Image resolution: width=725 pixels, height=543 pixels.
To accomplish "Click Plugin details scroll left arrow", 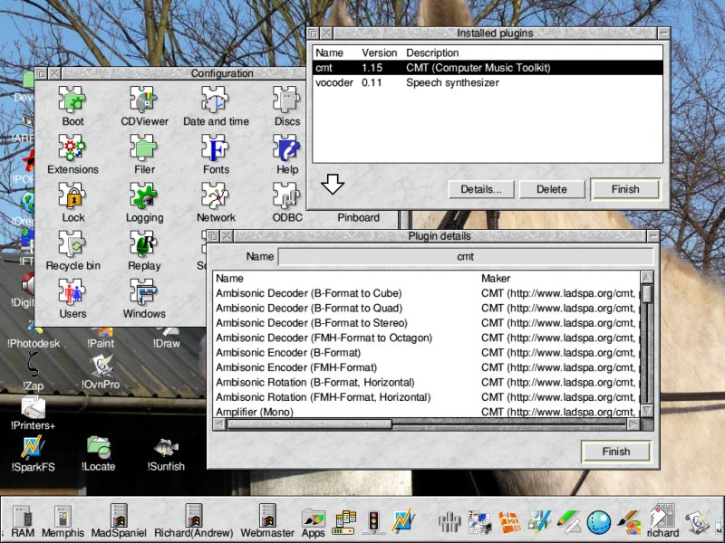I will click(x=219, y=424).
